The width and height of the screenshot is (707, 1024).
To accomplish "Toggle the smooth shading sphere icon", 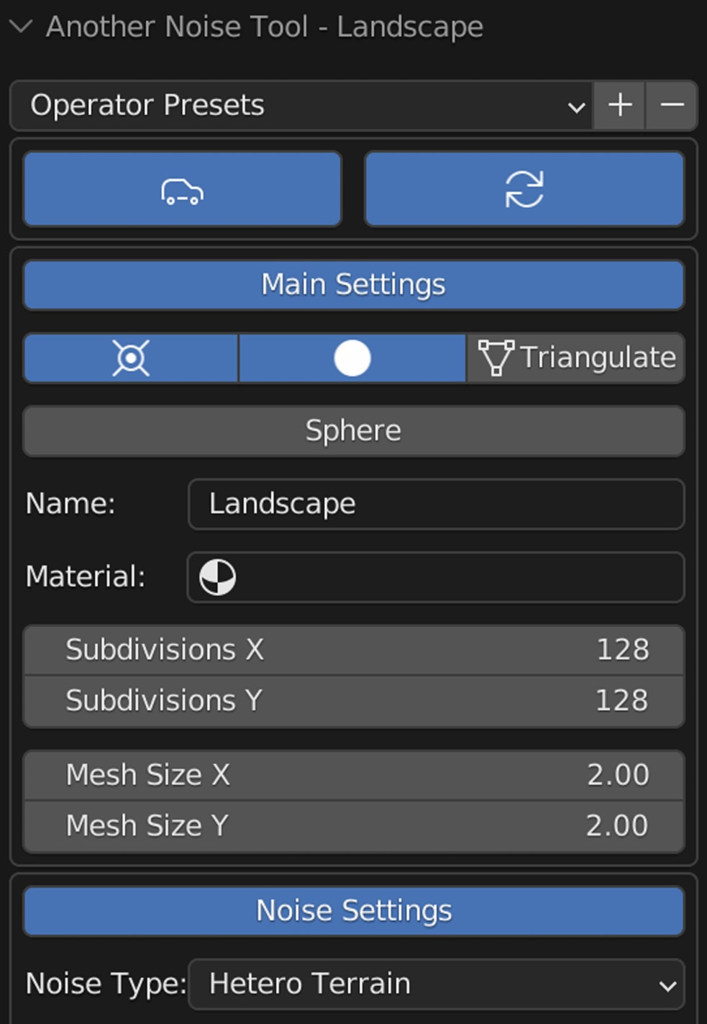I will 352,358.
